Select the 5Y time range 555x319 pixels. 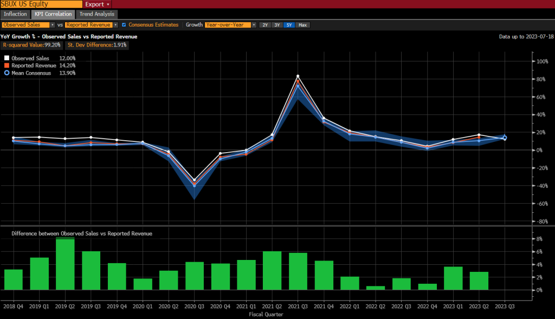(288, 24)
